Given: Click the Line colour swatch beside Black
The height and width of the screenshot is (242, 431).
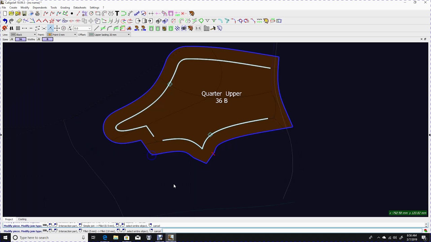Looking at the screenshot, I should [13, 35].
